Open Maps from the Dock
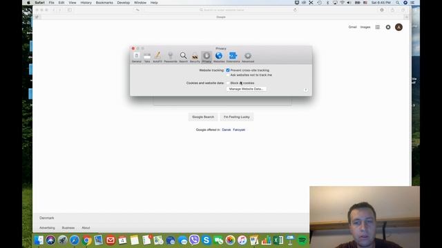Image resolution: width=442 pixels, height=248 pixels. coord(158,240)
